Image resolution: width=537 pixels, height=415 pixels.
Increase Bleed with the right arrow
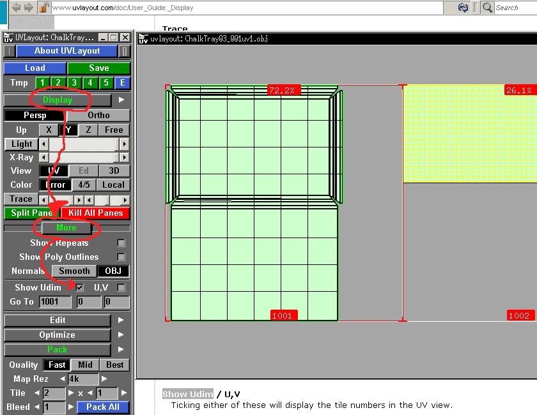[71, 407]
